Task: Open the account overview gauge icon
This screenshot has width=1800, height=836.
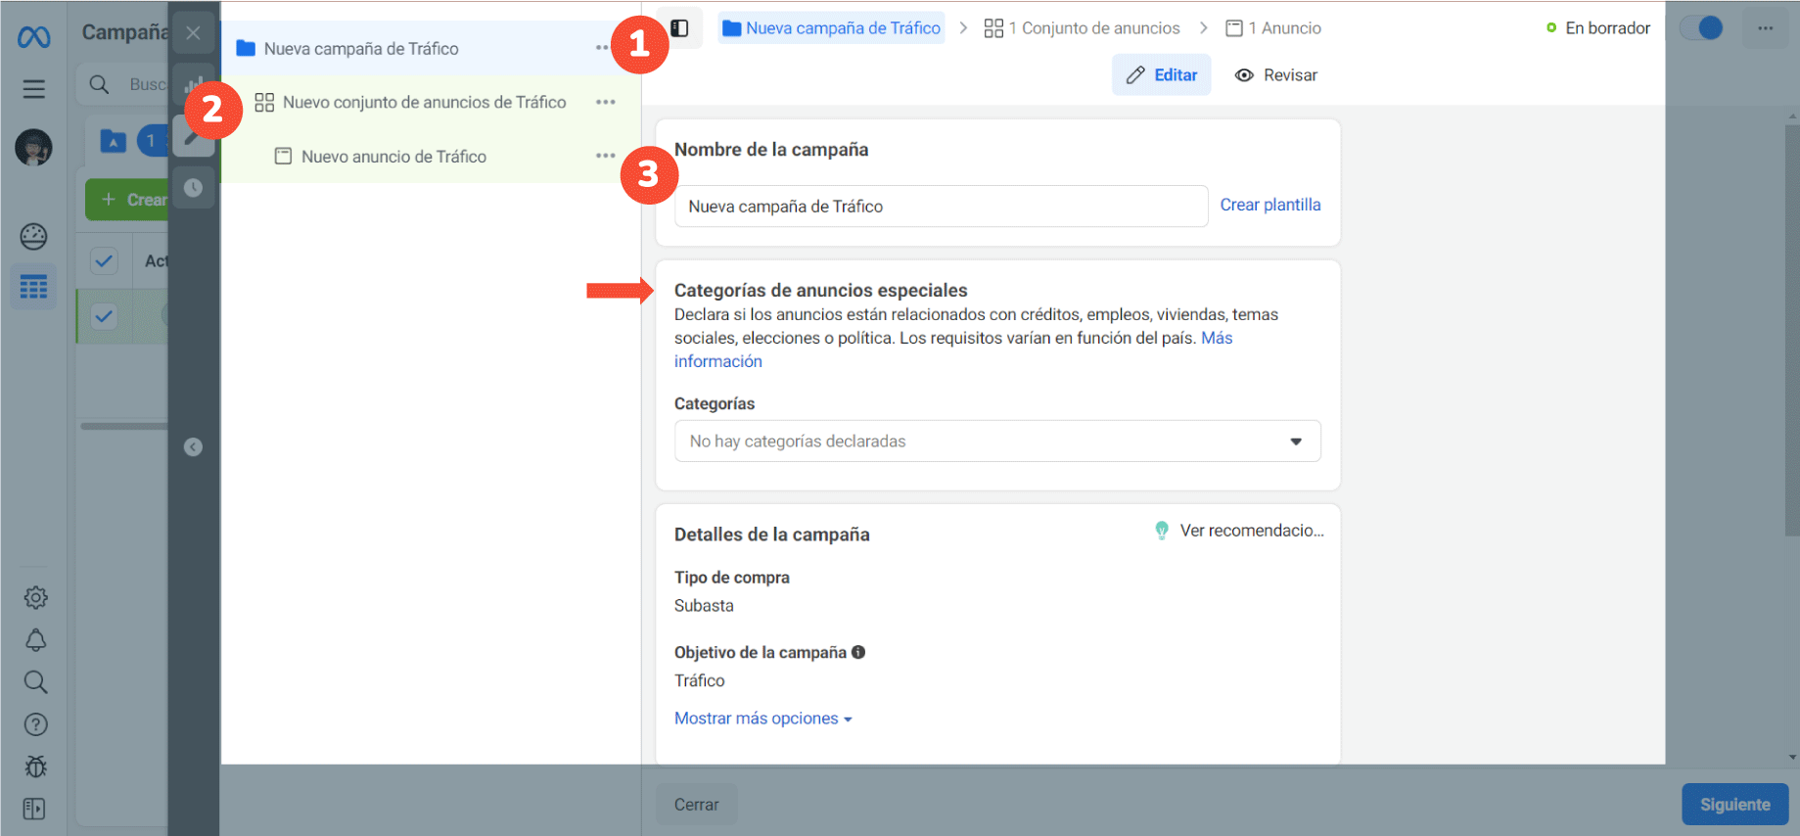Action: 34,236
